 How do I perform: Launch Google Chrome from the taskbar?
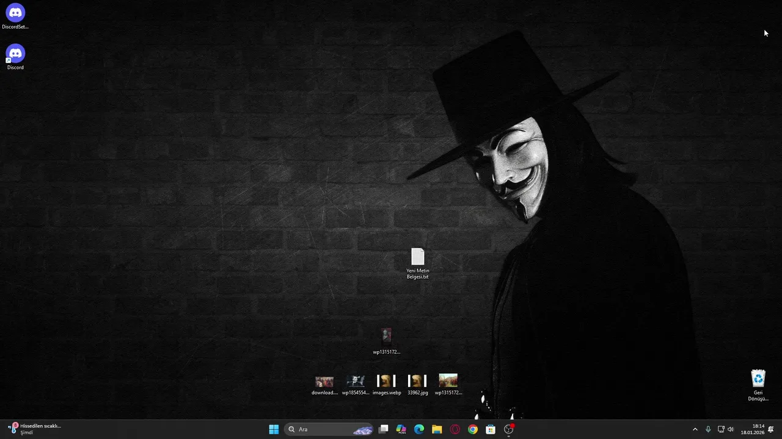473,429
